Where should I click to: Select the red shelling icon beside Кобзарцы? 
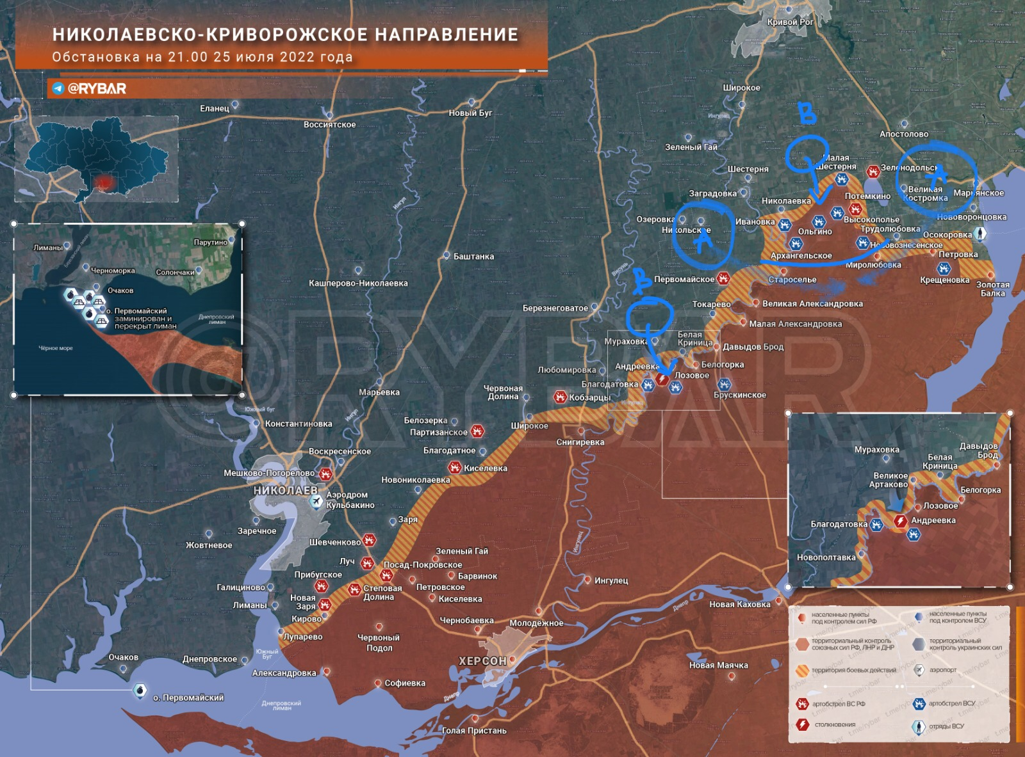560,397
